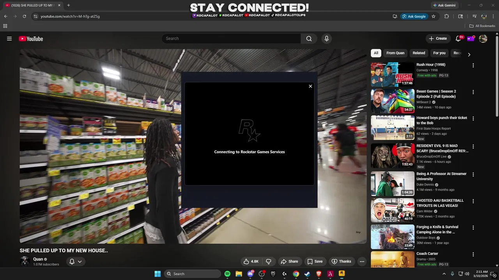
Task: Click the Thanks button
Action: [x=341, y=261]
